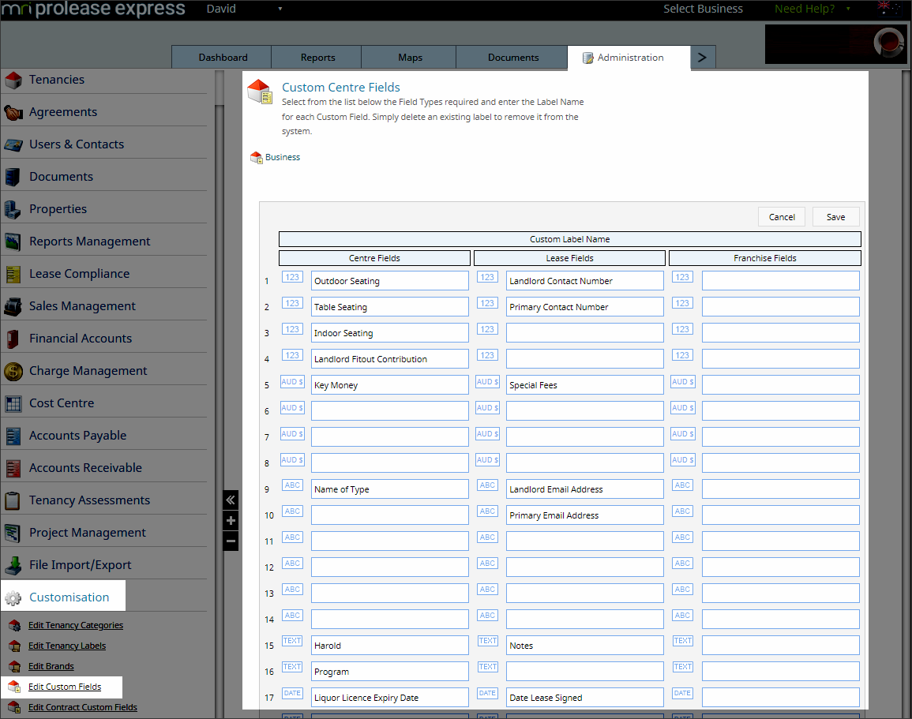Click the ABC type icon beside Name of Type
Viewport: 912px width, 719px height.
[x=292, y=485]
